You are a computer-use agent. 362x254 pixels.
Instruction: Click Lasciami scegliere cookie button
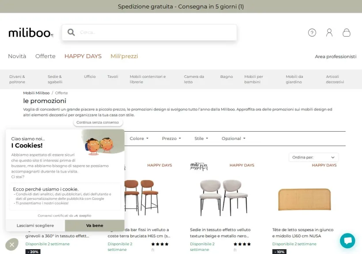35,225
